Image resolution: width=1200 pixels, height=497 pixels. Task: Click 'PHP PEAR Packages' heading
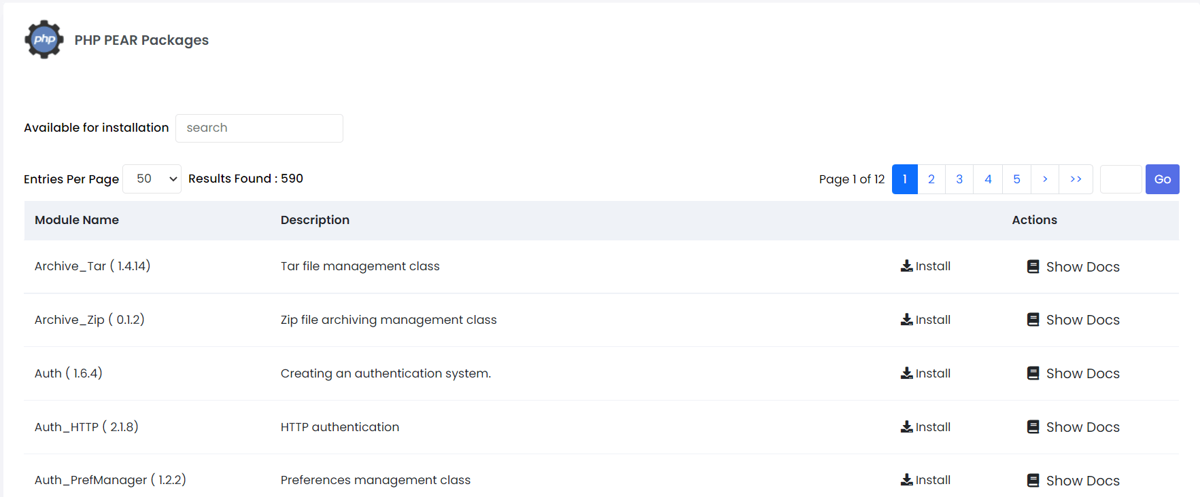tap(141, 40)
